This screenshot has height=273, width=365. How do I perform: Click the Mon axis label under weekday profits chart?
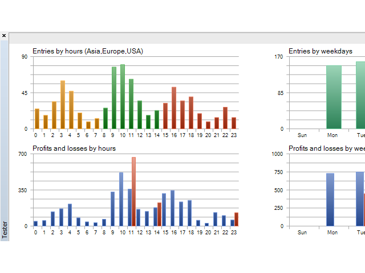pyautogui.click(x=332, y=233)
